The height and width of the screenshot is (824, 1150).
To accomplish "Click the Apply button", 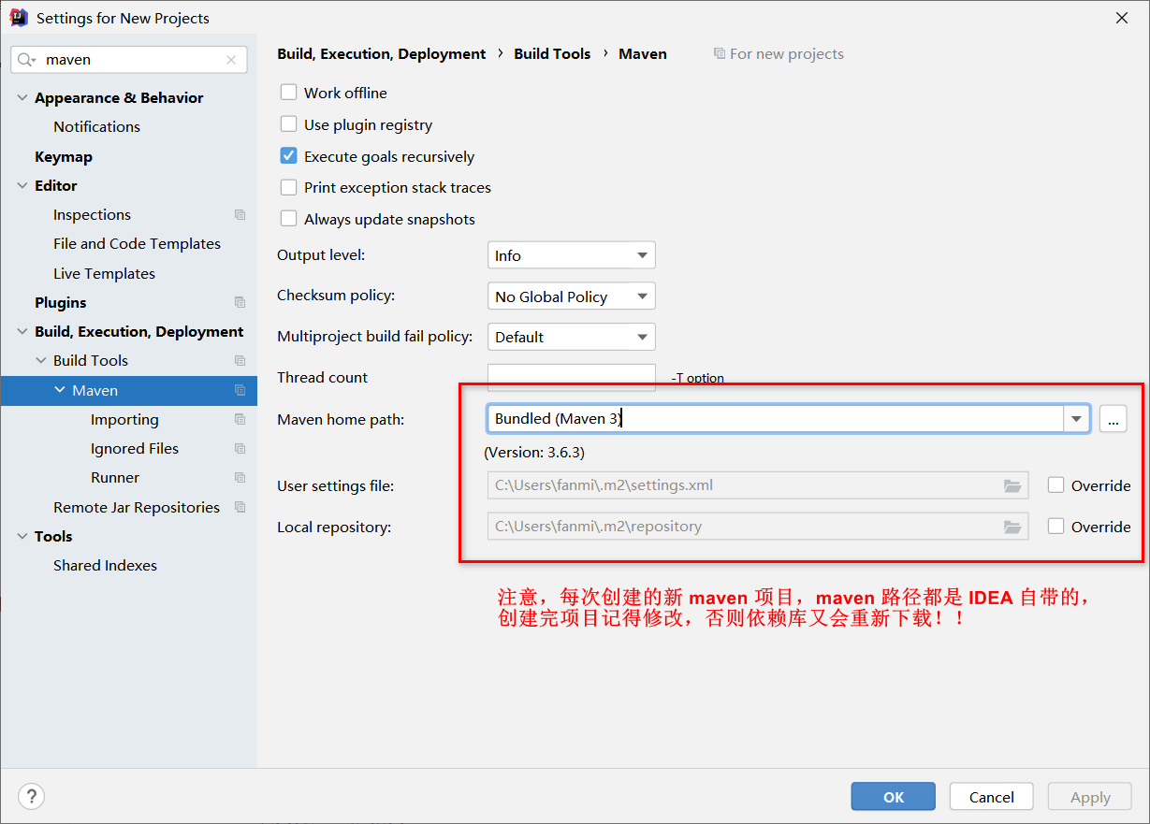I will pyautogui.click(x=1090, y=797).
